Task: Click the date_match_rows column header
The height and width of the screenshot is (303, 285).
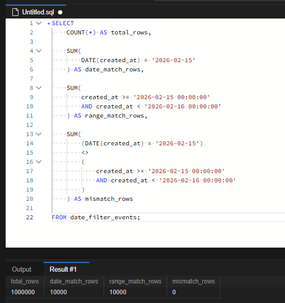Action: [74, 281]
